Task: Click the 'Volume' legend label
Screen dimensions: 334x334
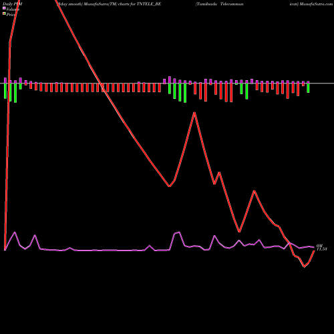Action: [13, 9]
